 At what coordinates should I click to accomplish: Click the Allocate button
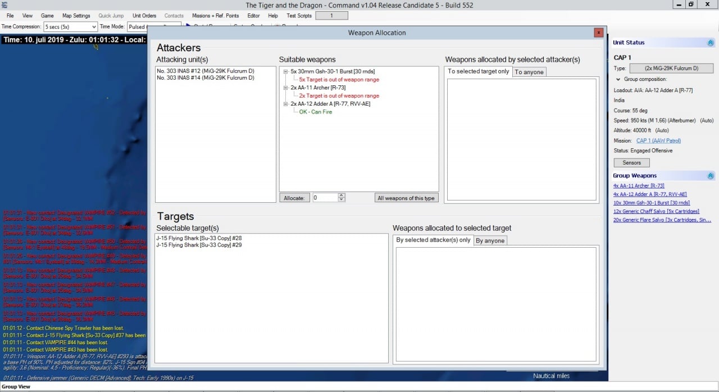coord(294,198)
